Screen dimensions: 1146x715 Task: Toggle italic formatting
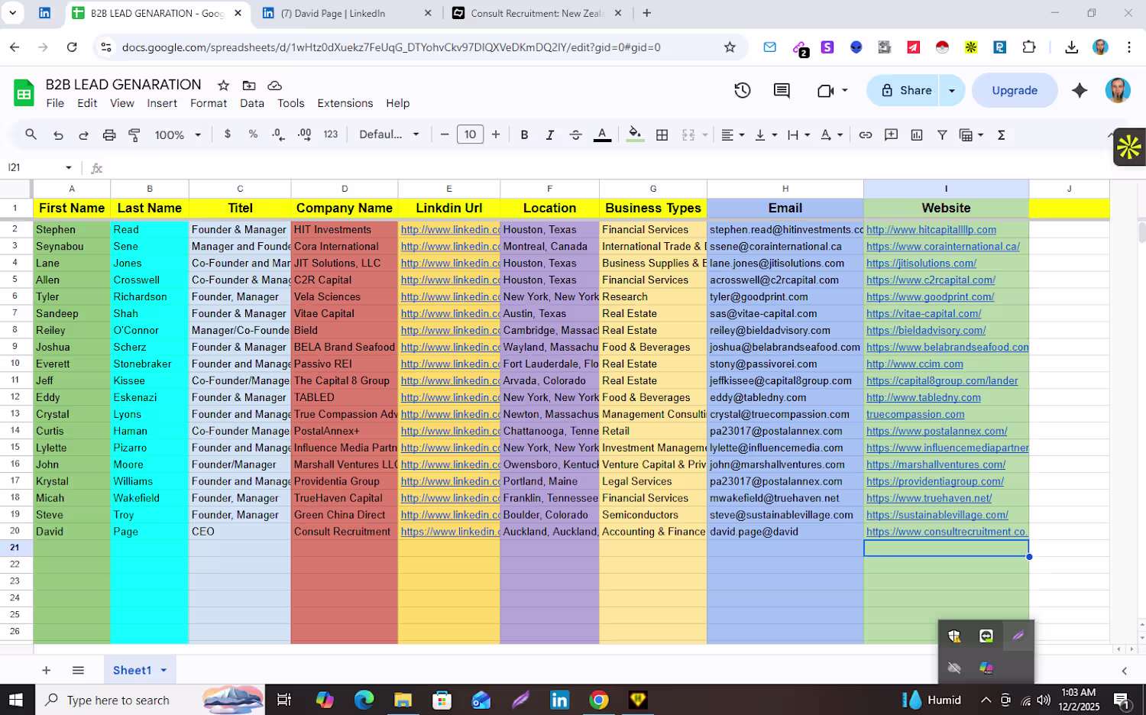[549, 135]
